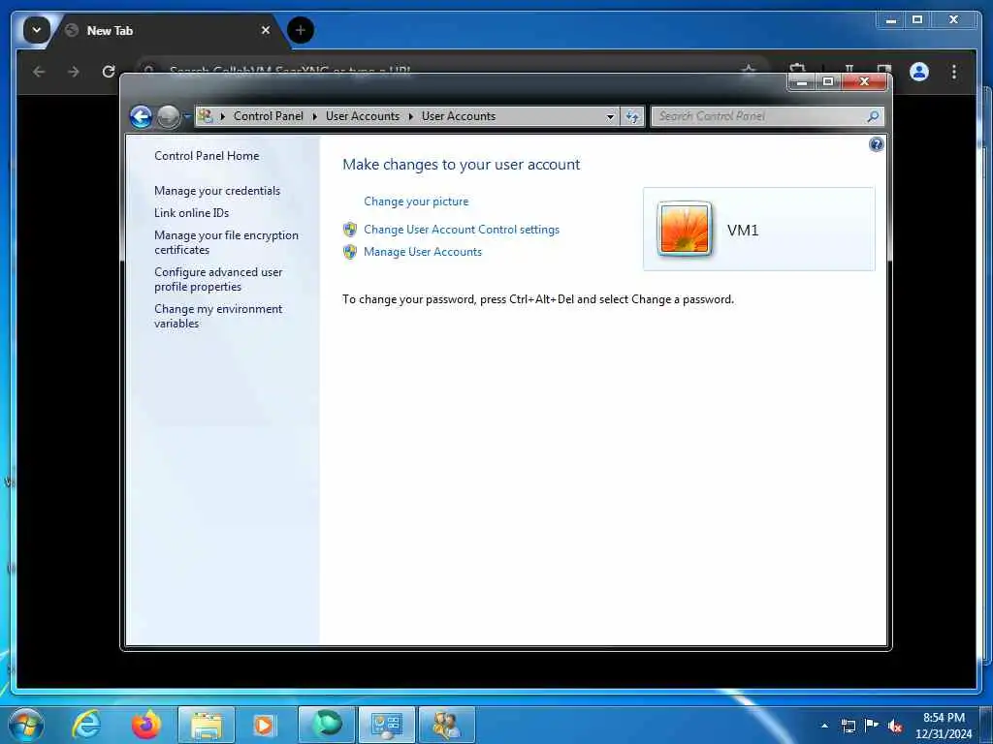
Task: Open Manage your file encryption certificates
Action: coord(226,242)
